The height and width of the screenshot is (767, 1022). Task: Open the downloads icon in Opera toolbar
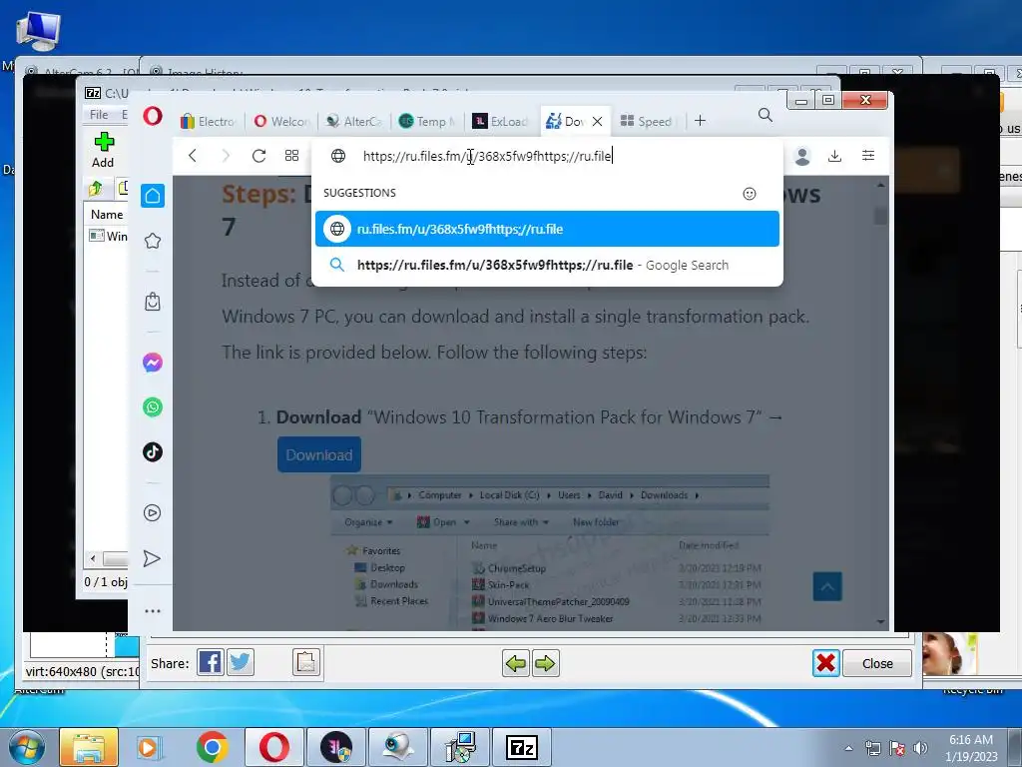pos(835,156)
